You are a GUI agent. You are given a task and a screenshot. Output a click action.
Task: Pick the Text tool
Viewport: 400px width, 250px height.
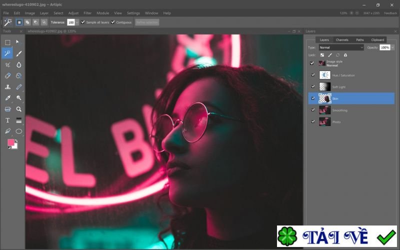click(x=7, y=120)
